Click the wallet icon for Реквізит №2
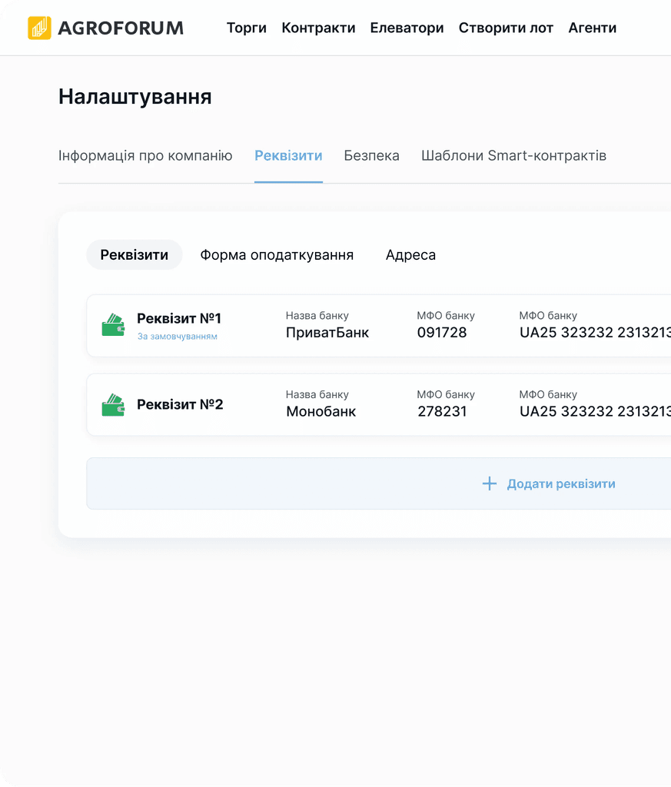The height and width of the screenshot is (787, 671). point(113,404)
